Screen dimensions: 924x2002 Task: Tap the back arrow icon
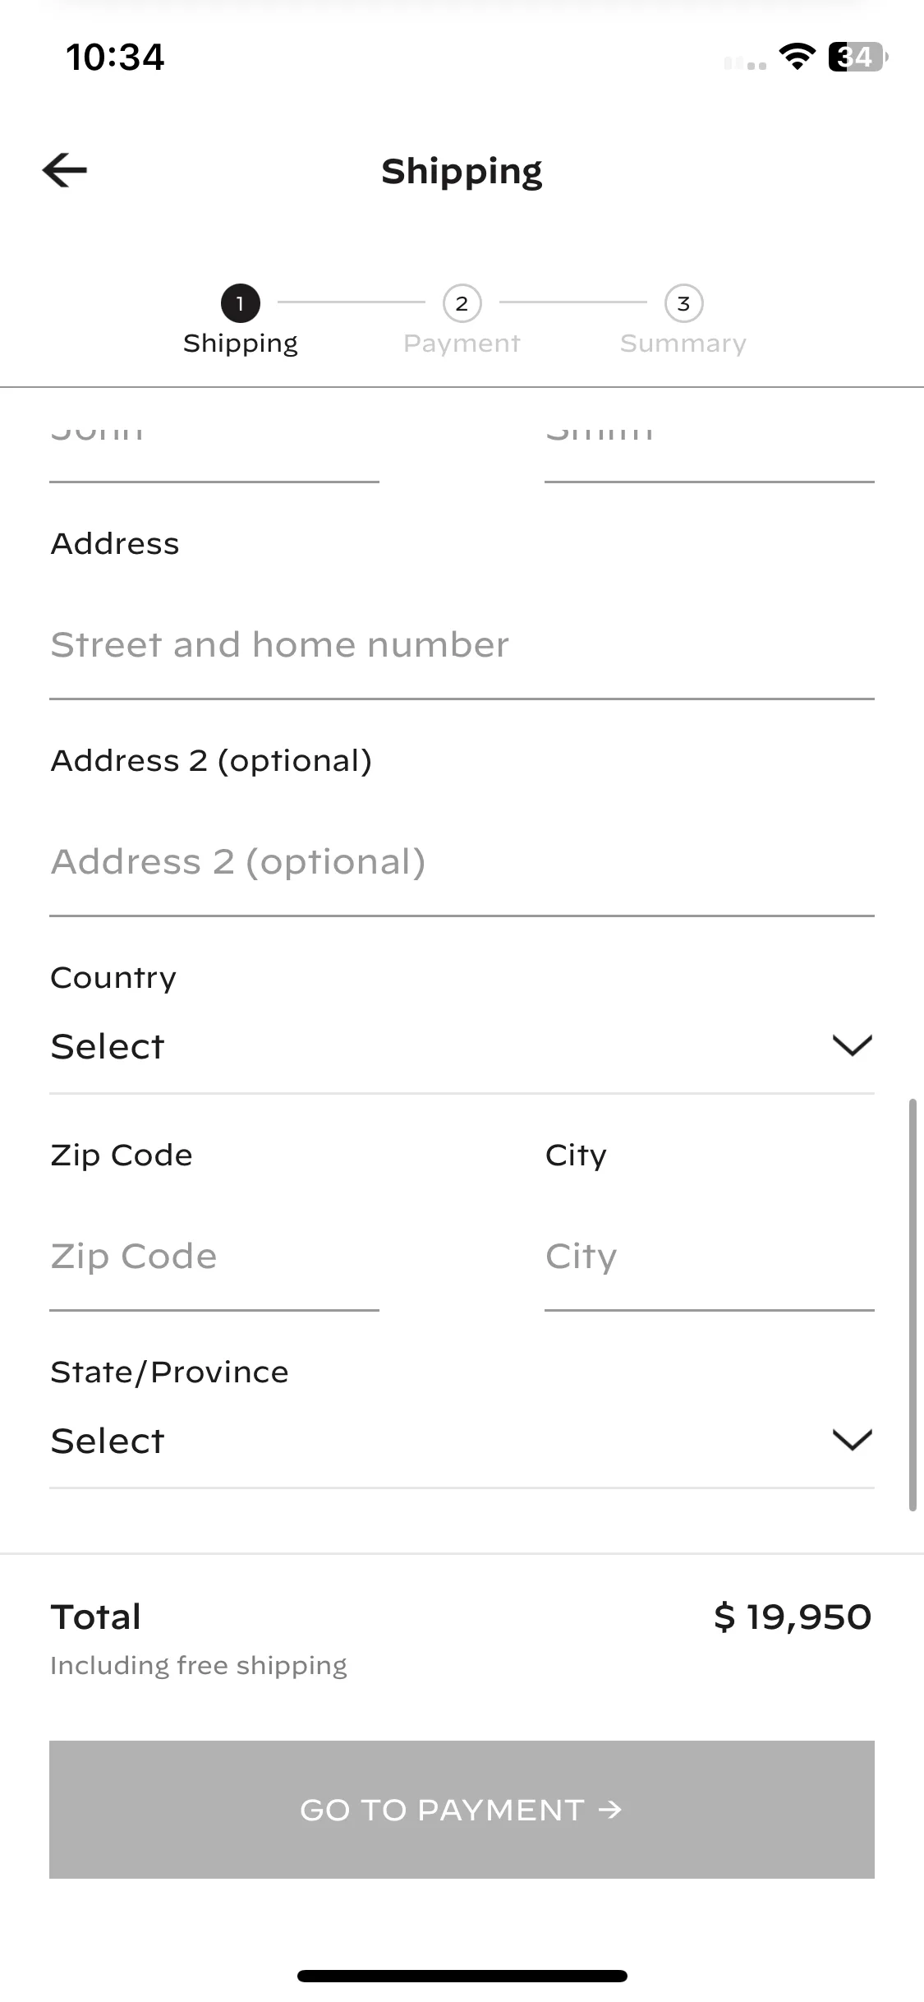point(65,170)
